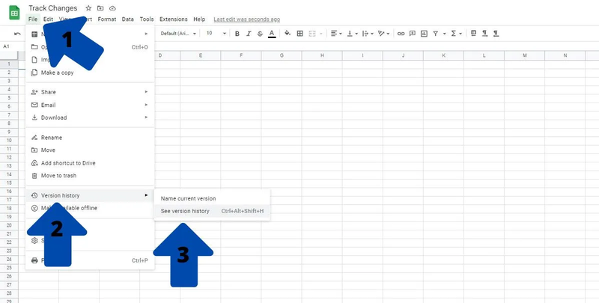Click the move-to-folder icon beside title

coord(100,8)
